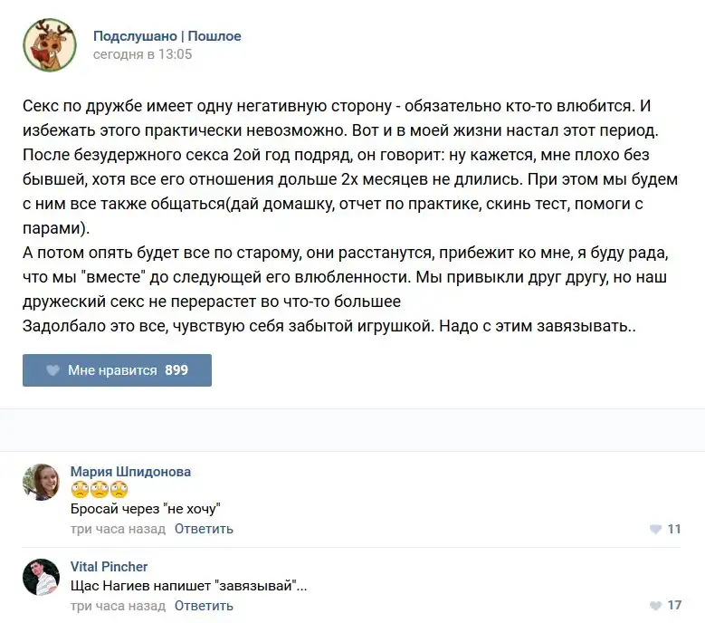Image resolution: width=705 pixels, height=623 pixels.
Task: Open the Мария Шпидонова profile name link
Action: click(x=130, y=472)
